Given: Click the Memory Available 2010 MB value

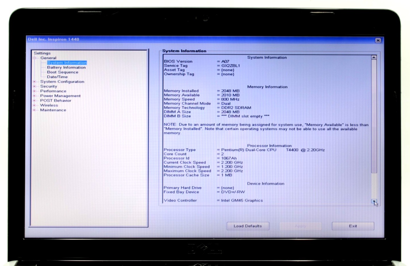Looking at the screenshot, I should pos(230,95).
